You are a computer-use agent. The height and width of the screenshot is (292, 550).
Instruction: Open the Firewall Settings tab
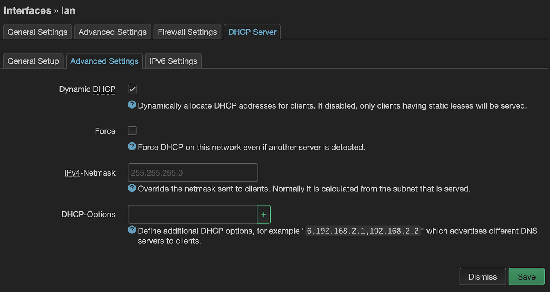click(x=187, y=32)
